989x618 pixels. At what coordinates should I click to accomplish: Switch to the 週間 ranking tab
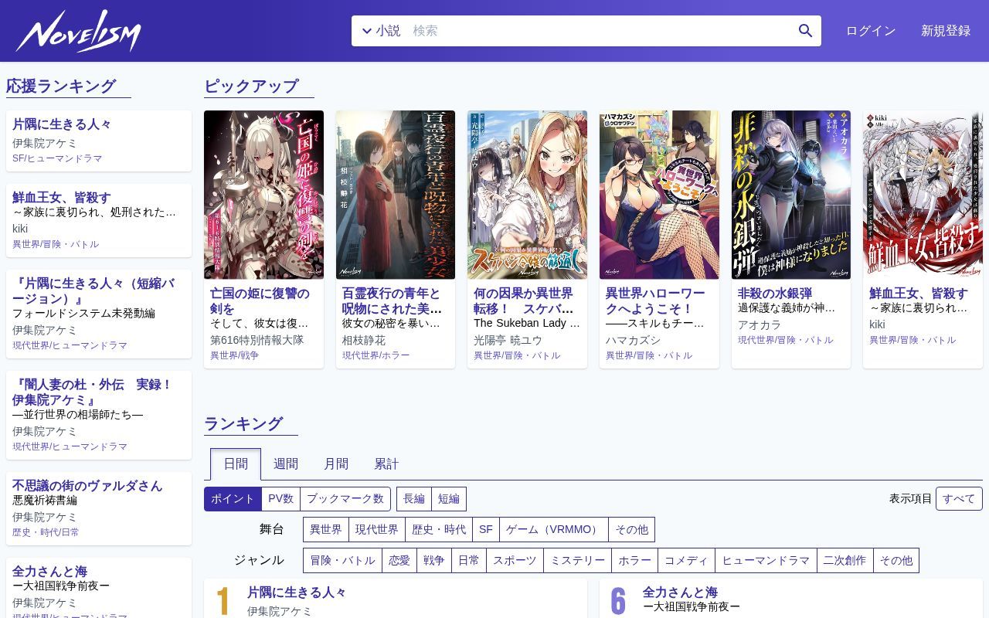(x=286, y=464)
